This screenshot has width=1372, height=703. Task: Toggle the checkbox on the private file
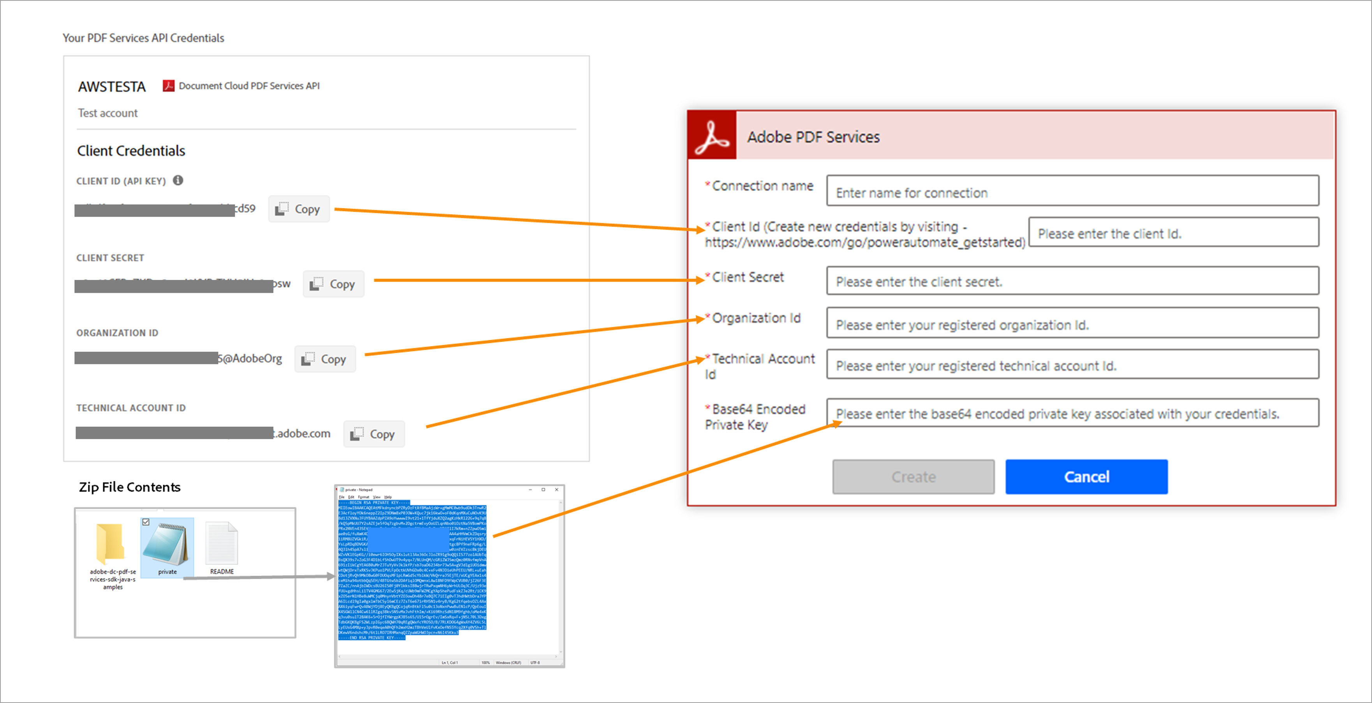coord(146,522)
